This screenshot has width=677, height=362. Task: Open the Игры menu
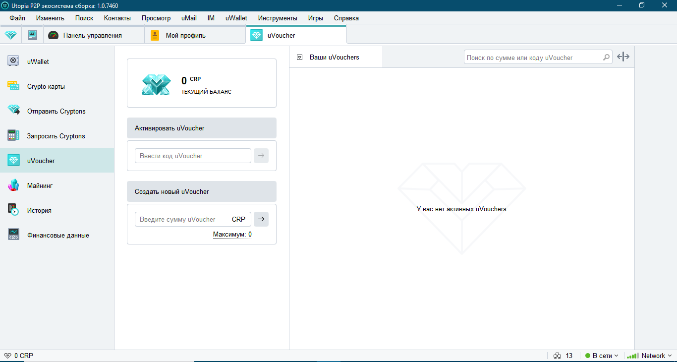point(316,18)
